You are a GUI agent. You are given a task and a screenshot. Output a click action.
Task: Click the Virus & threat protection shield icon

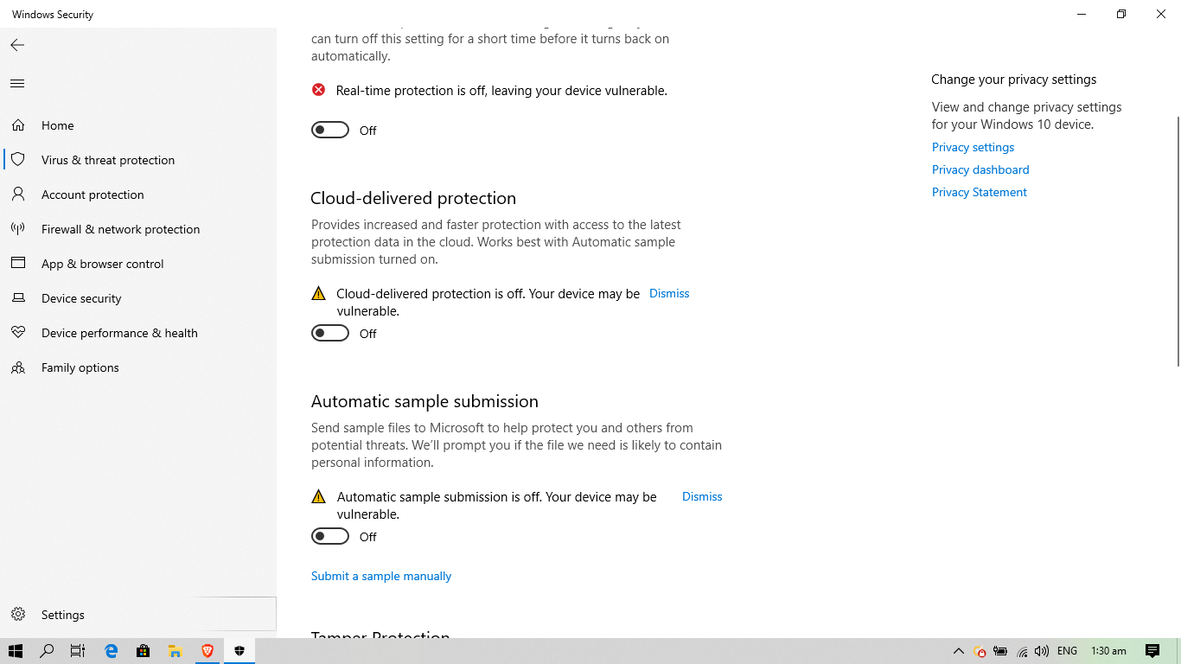(x=18, y=160)
